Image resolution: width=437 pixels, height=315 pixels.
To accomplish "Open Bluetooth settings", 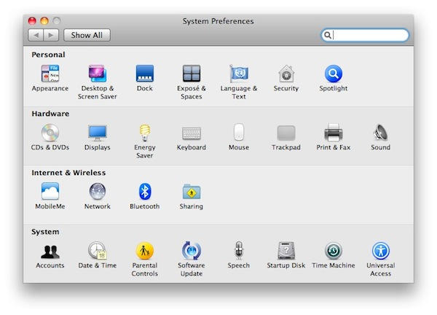I will click(x=145, y=192).
